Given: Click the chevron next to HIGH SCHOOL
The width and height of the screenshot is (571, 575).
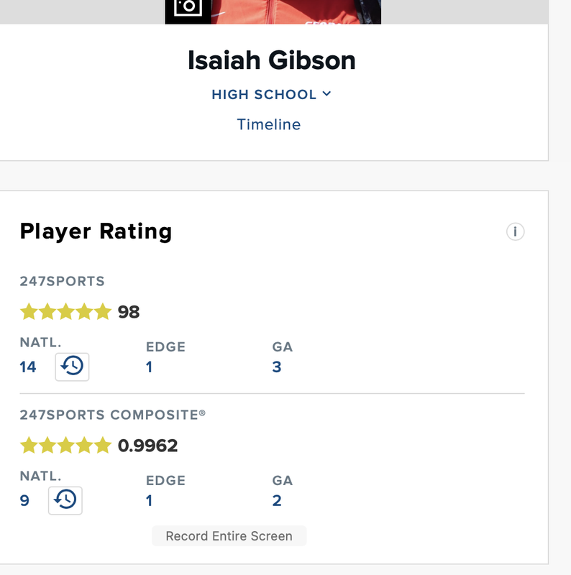Looking at the screenshot, I should 326,94.
